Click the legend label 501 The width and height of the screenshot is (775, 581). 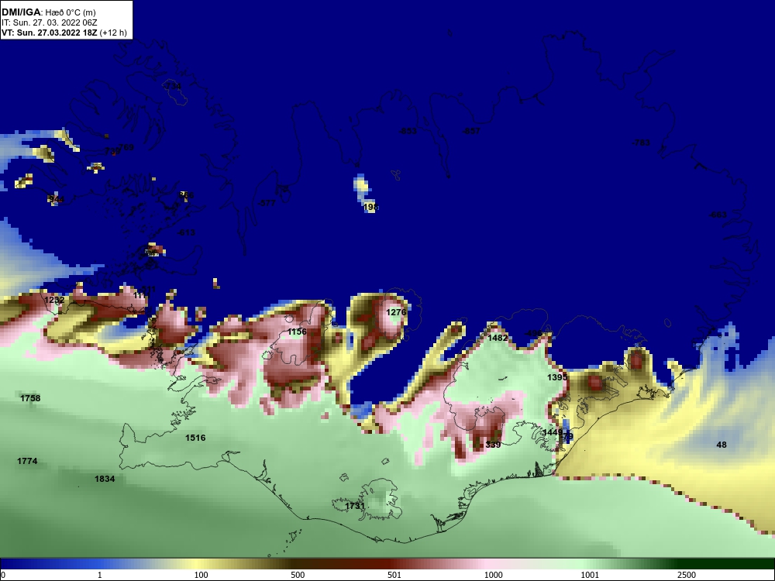(x=394, y=575)
